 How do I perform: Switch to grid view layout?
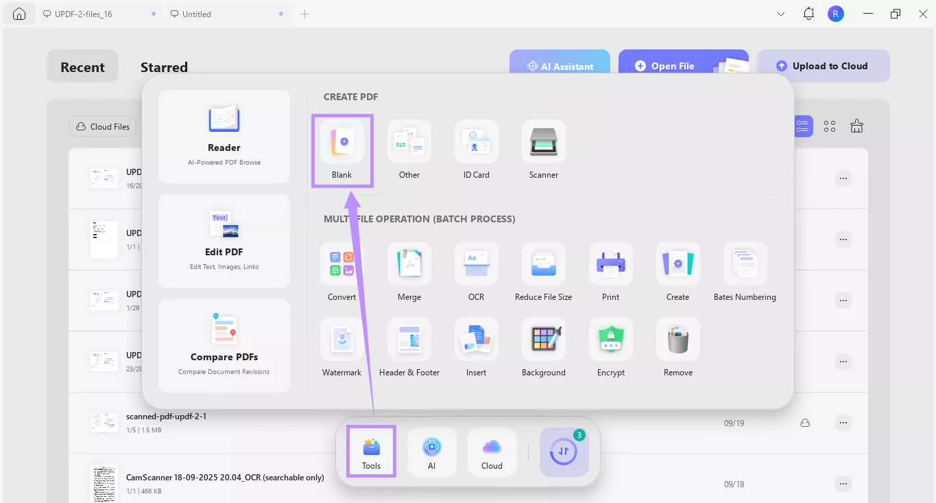pyautogui.click(x=830, y=126)
